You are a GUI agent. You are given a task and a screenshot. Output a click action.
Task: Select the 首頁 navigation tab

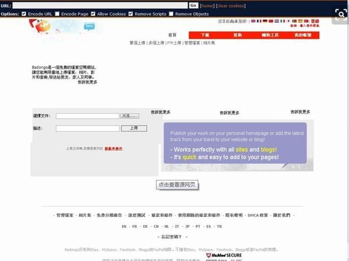click(172, 35)
